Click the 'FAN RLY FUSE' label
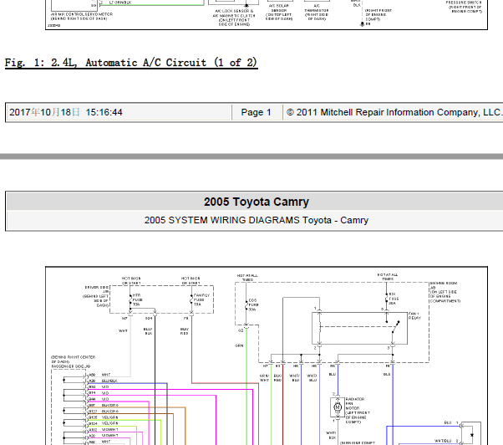 201,299
